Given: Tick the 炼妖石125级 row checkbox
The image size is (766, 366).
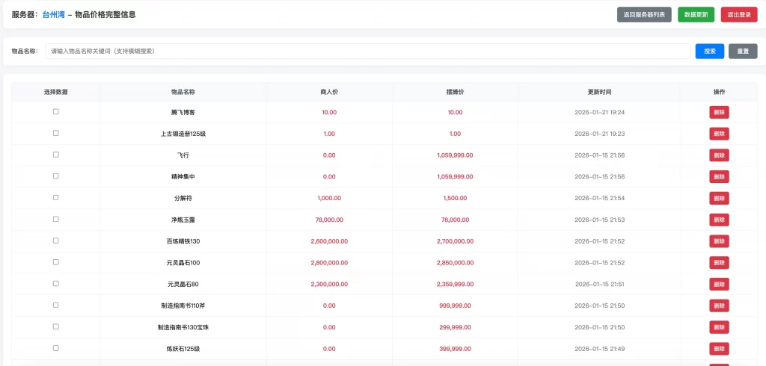Looking at the screenshot, I should click(x=55, y=348).
